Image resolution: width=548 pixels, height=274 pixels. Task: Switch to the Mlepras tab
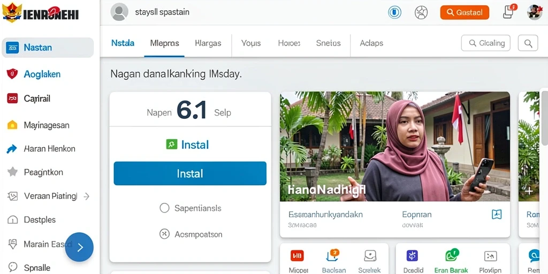[165, 43]
